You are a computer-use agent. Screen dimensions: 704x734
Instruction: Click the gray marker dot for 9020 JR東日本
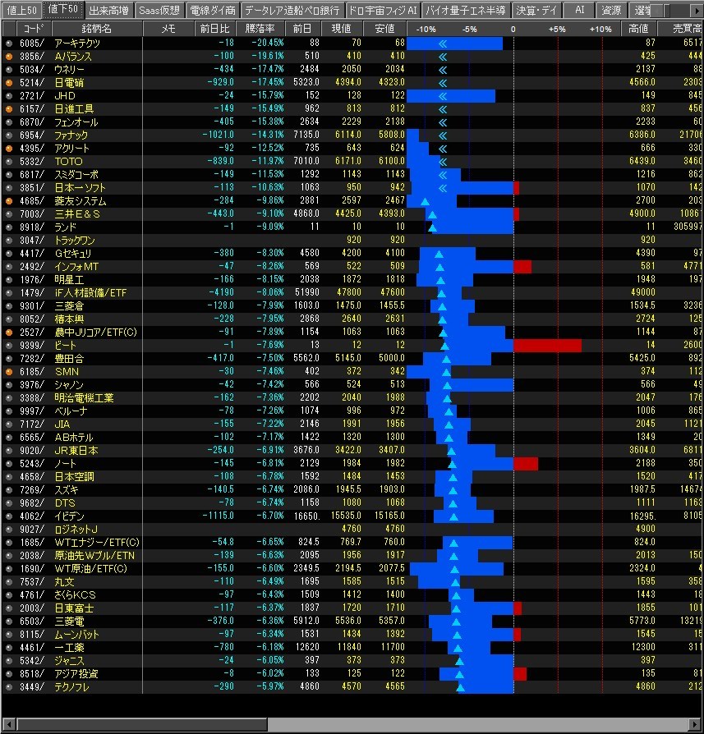(x=9, y=451)
